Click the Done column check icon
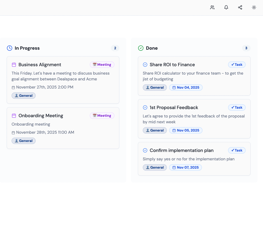The width and height of the screenshot is (263, 228). [x=141, y=48]
